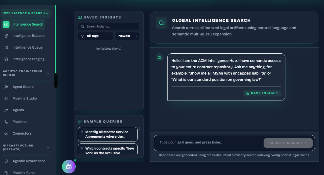Click the Agents people icon
Viewport: 324px width, 175px height.
coord(6,110)
